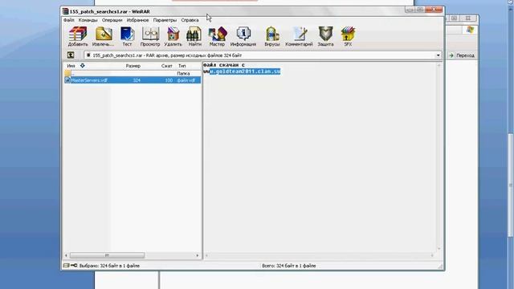Image resolution: width=514 pixels, height=289 pixels.
Task: Open the Избранное menu
Action: pyautogui.click(x=137, y=20)
